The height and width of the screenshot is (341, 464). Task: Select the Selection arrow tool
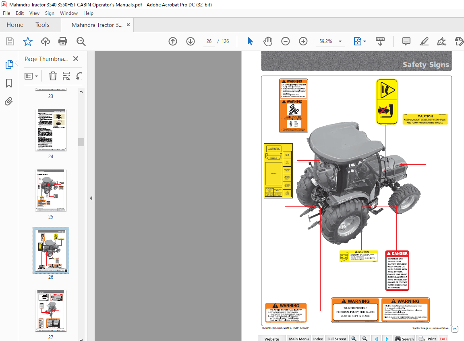(250, 41)
